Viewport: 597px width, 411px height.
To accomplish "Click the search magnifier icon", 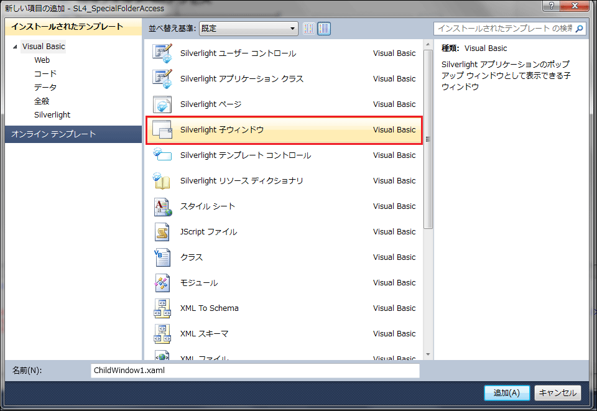I will point(579,29).
